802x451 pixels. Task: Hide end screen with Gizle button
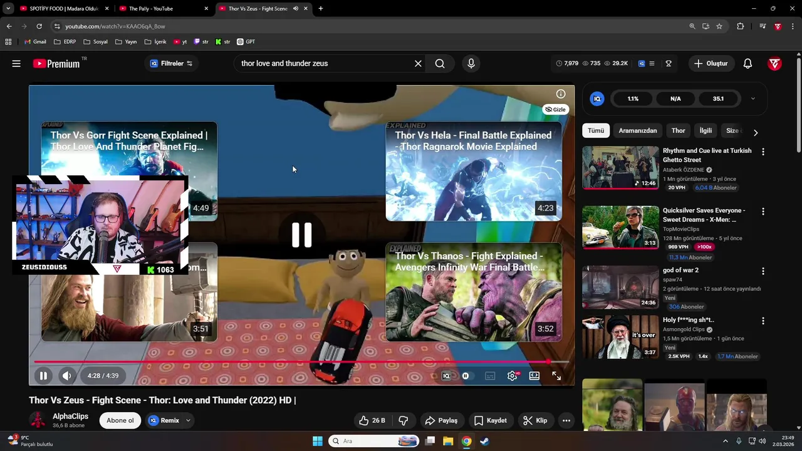[556, 110]
